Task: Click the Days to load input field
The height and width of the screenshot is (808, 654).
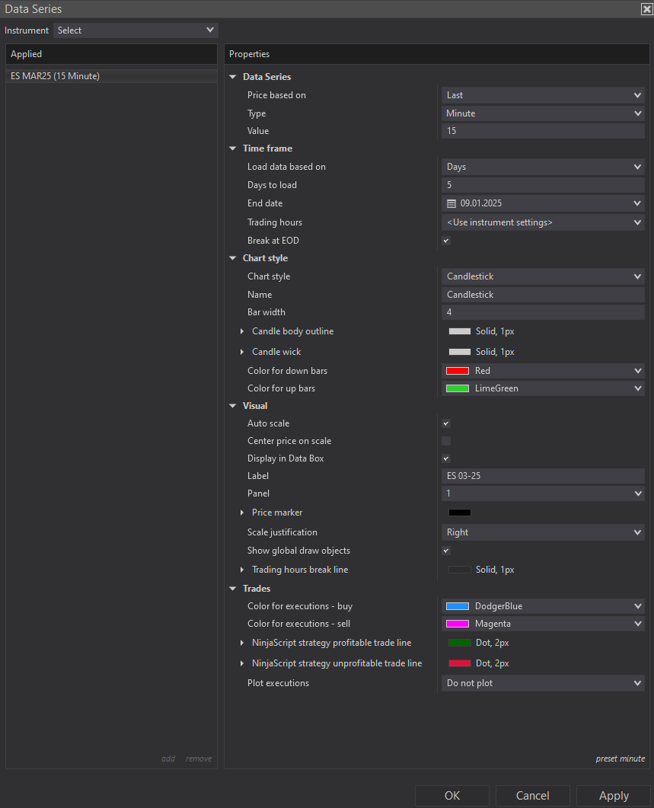Action: [x=543, y=185]
